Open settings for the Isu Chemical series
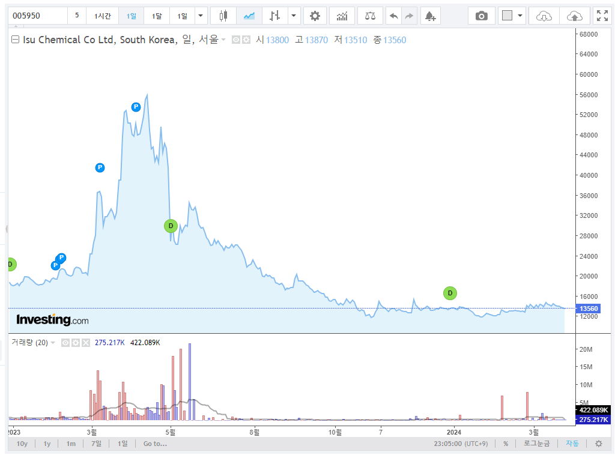 246,40
